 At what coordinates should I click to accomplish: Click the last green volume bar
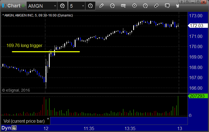pos(178,106)
